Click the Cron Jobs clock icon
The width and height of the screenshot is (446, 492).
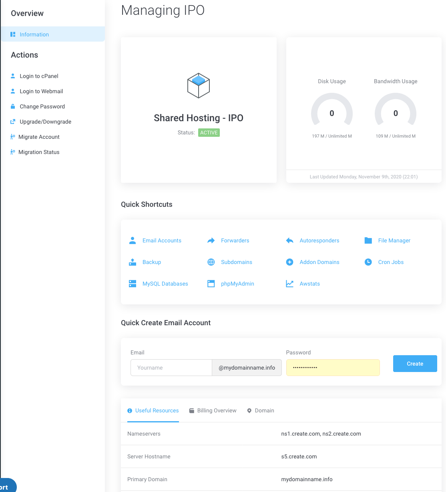(368, 262)
